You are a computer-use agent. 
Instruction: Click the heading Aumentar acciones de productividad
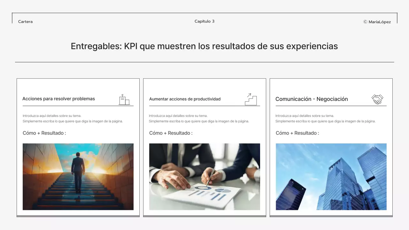185,99
